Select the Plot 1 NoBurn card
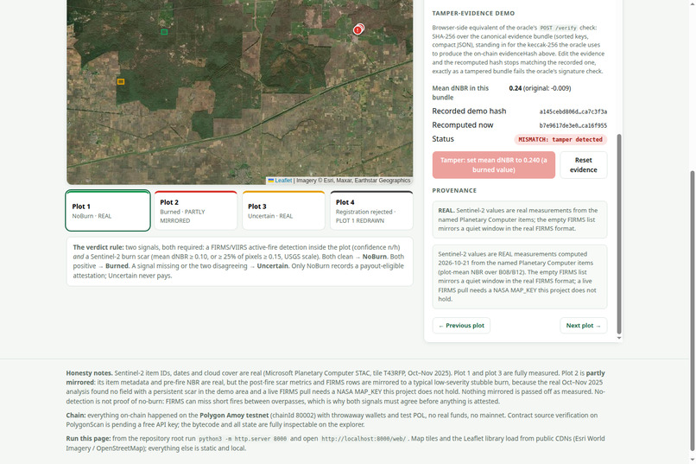Screen dimensions: 696x464 point(108,211)
